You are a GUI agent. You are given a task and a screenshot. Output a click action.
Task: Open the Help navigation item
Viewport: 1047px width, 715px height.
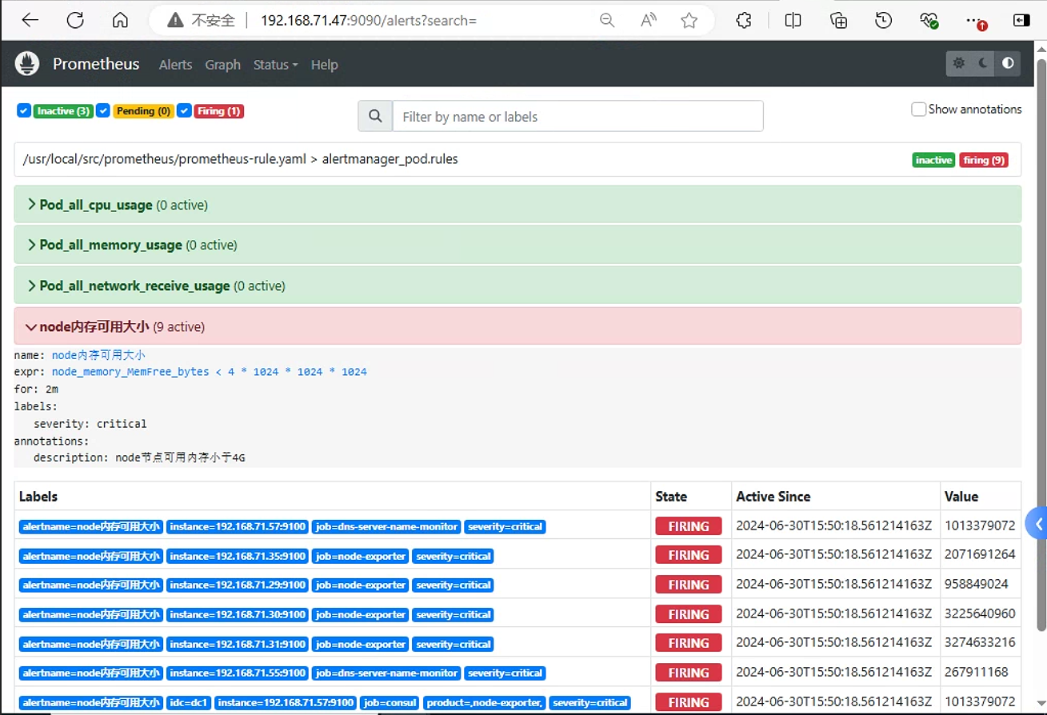click(324, 65)
